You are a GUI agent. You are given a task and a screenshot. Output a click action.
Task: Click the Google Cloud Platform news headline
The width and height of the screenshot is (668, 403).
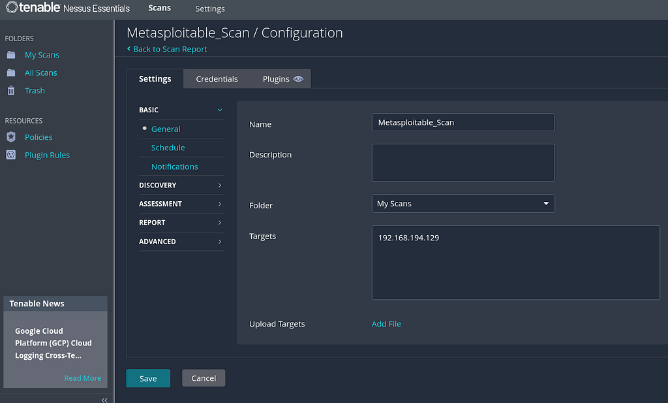point(53,344)
